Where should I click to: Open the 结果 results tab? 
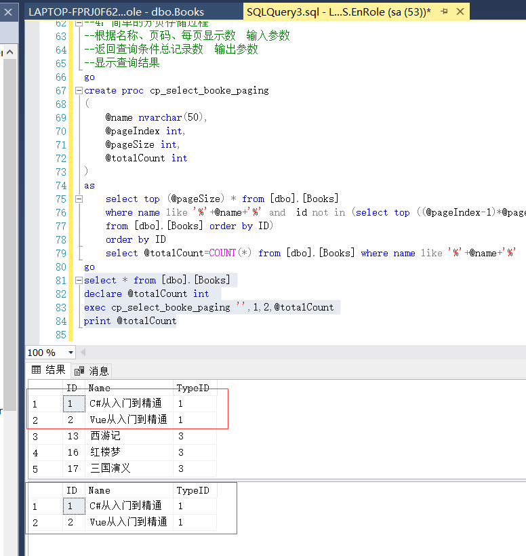click(49, 370)
